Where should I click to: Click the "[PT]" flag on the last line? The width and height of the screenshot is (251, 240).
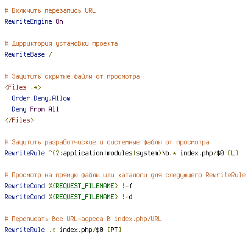114,230
